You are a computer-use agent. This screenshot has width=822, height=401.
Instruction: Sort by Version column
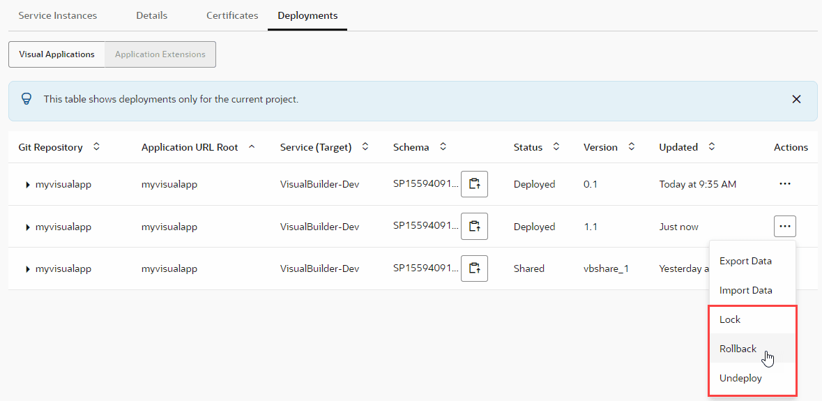pos(632,146)
